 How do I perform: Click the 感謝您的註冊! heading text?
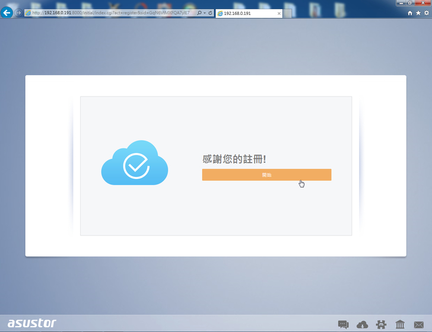point(234,159)
